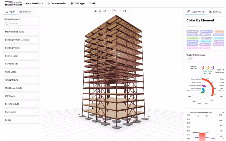The image size is (226, 141).
Task: Open the CORE Apps menu
Action: click(x=77, y=3)
